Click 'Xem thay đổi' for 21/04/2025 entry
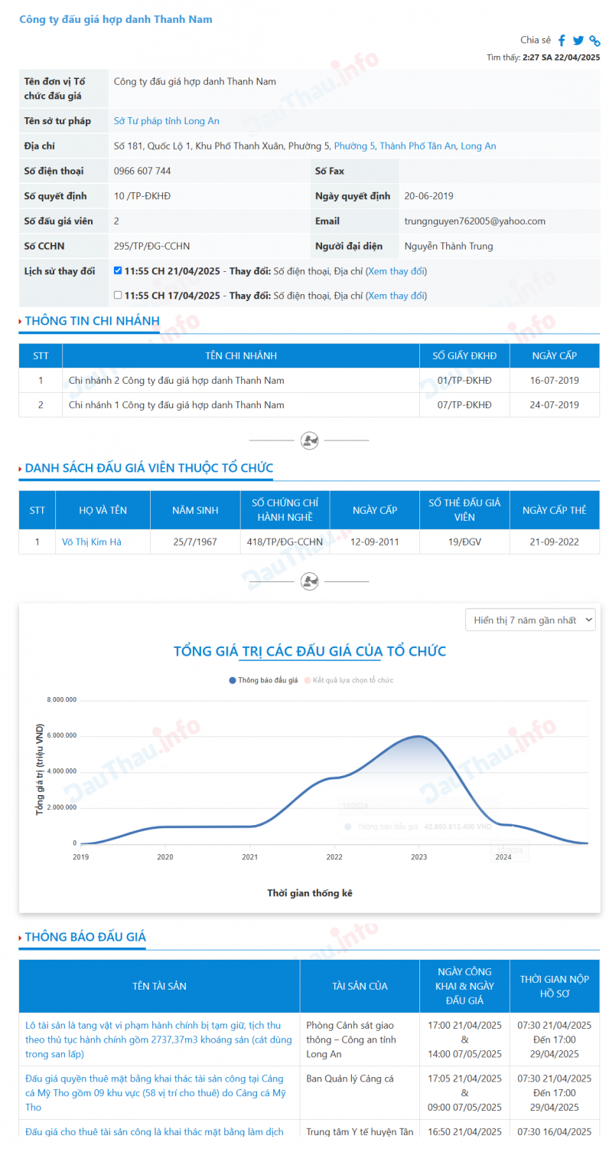 pos(396,271)
